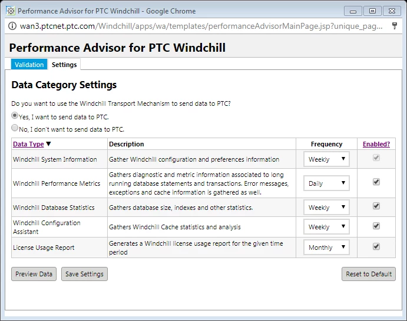Click the Windchill Transport Mechanism question text
This screenshot has height=321, width=407.
tap(121, 103)
